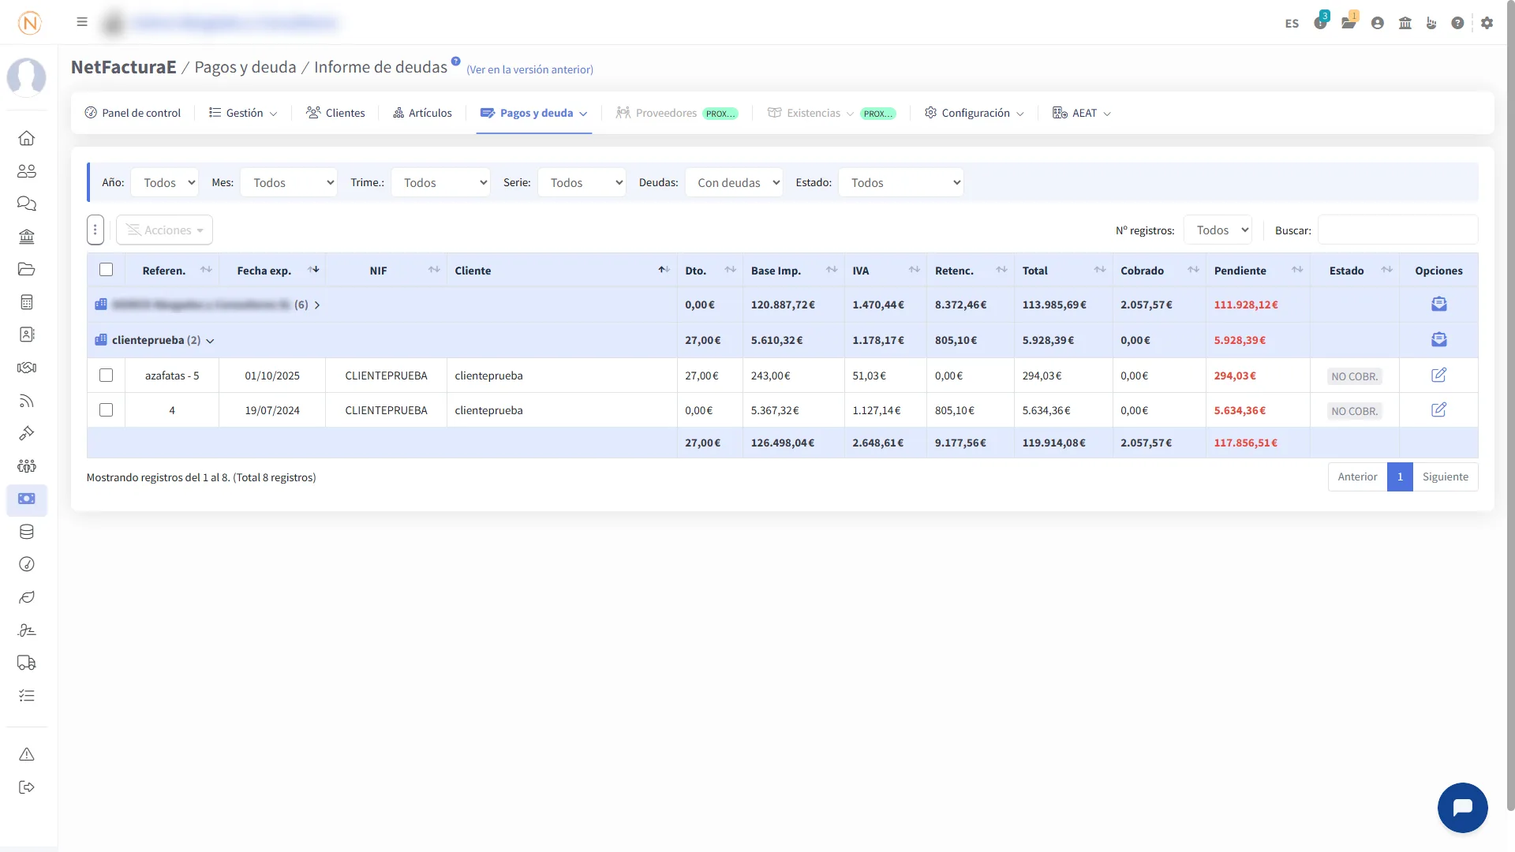This screenshot has width=1515, height=852.
Task: Open the bank icon in the top bar
Action: (1405, 23)
